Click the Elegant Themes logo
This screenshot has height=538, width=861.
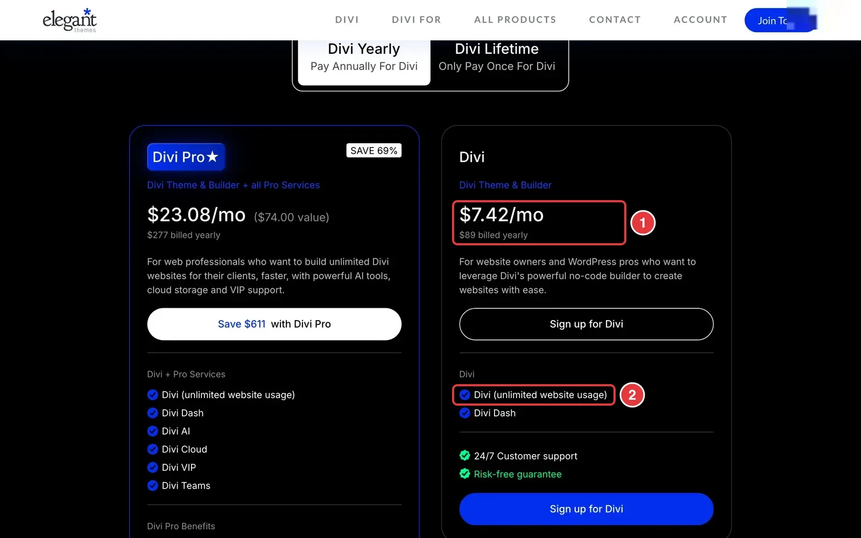click(69, 20)
